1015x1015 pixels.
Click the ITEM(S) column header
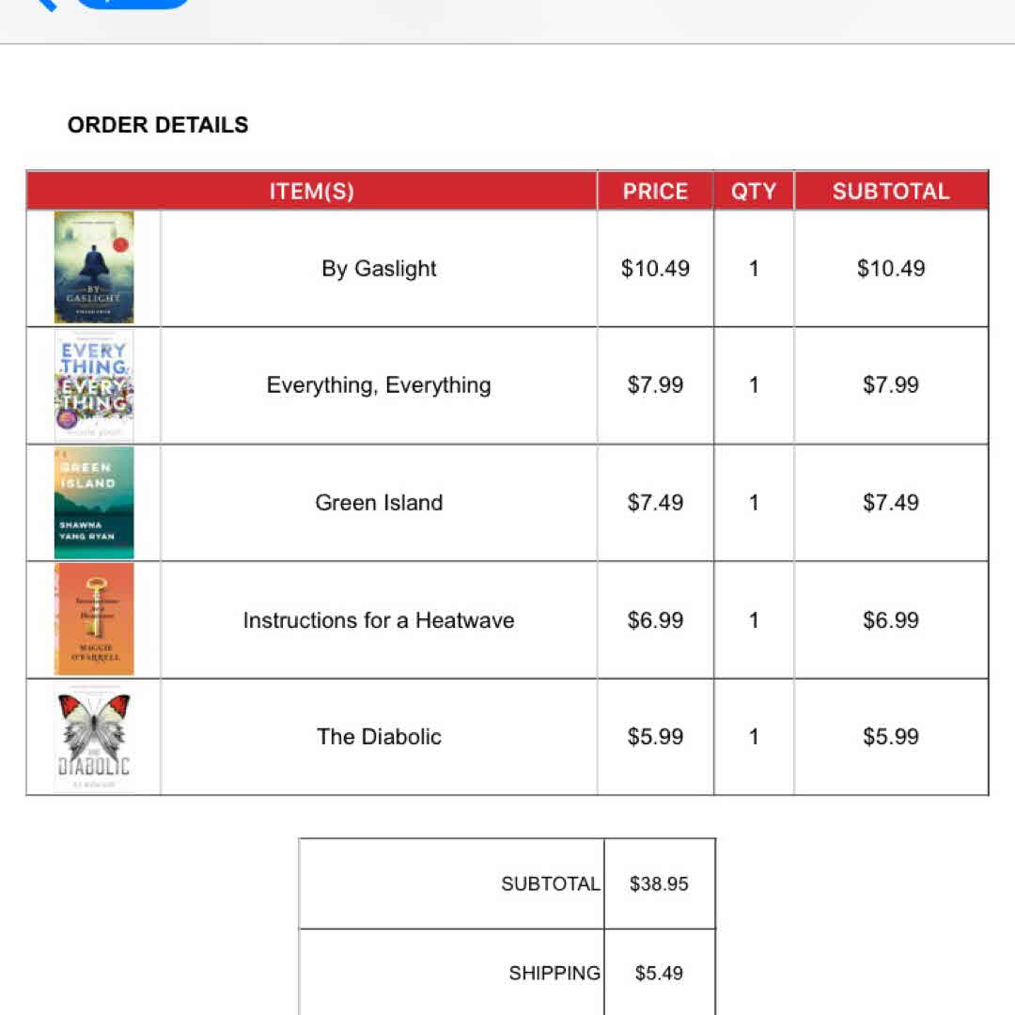pos(312,191)
